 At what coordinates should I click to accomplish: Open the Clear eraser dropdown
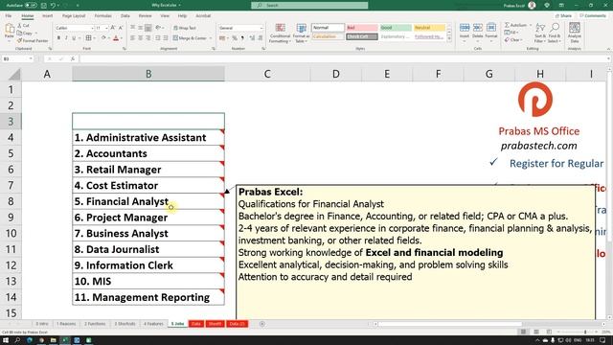pyautogui.click(x=513, y=40)
